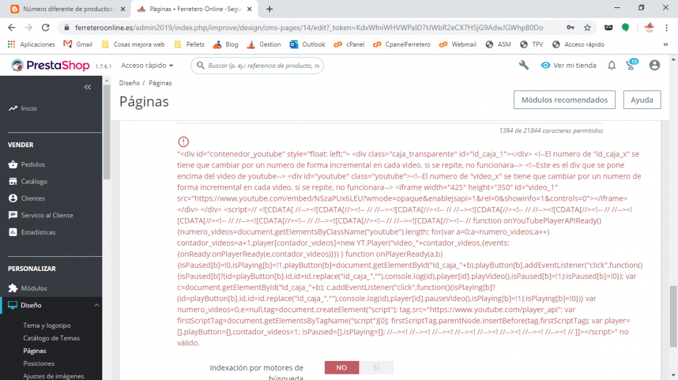678x380 pixels.
Task: Open Servicio al Cliente section
Action: [x=47, y=215]
